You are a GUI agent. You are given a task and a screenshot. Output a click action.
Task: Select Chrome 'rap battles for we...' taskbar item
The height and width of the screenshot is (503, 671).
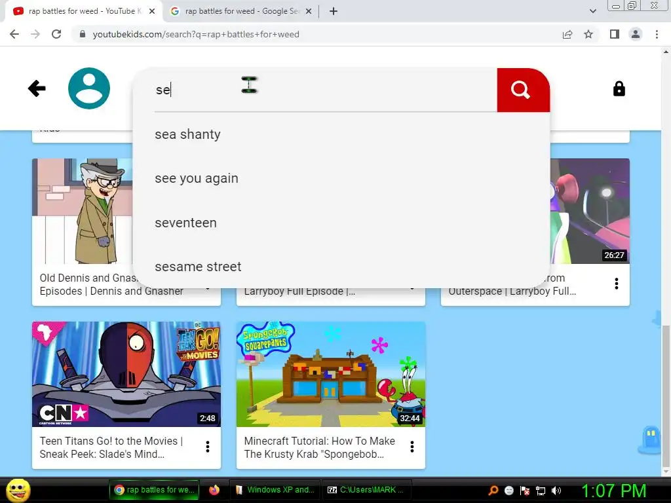coord(155,490)
